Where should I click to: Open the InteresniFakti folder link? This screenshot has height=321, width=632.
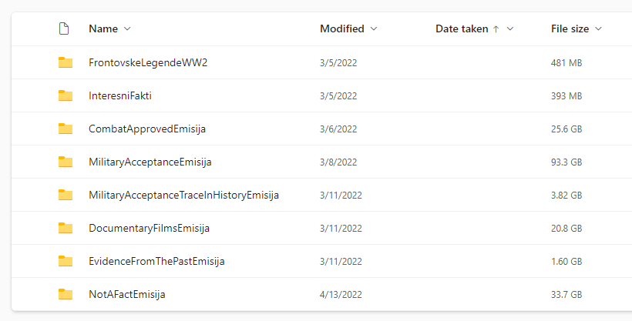(126, 95)
